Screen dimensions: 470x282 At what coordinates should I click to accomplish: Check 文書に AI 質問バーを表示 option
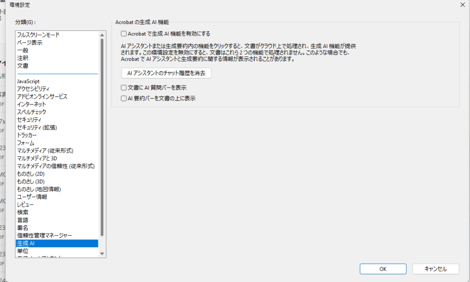pyautogui.click(x=123, y=87)
